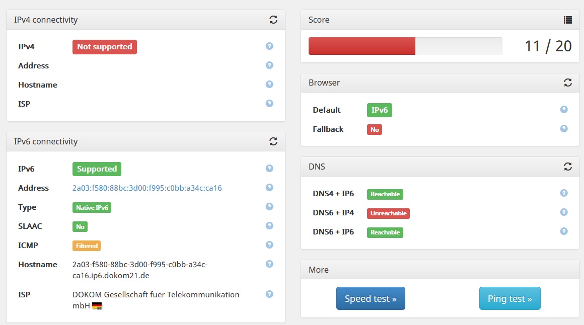Open help for the ICMP row
Viewport: 584px width, 325px height.
(x=269, y=245)
